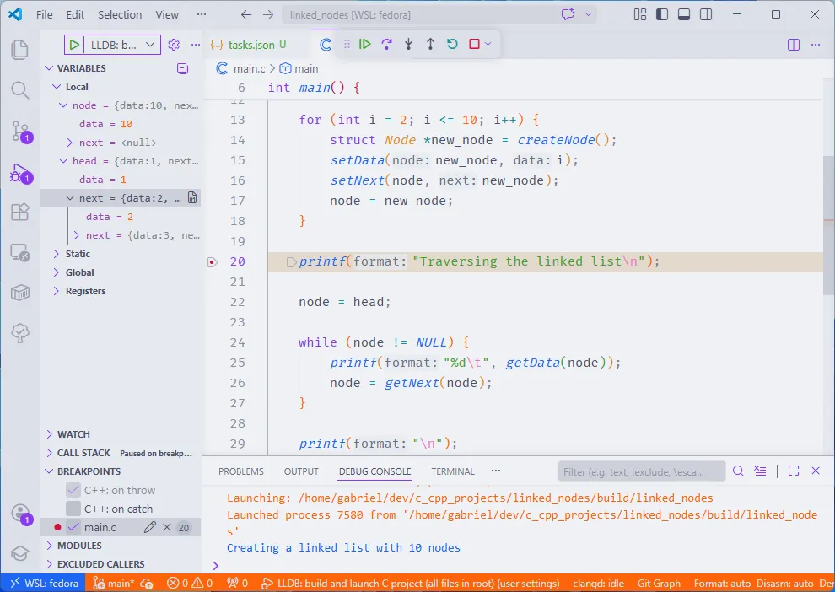Toggle the bottom panel layout icon

684,14
